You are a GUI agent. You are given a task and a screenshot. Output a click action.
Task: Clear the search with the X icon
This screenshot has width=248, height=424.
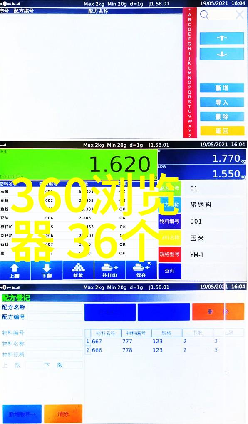(x=239, y=15)
